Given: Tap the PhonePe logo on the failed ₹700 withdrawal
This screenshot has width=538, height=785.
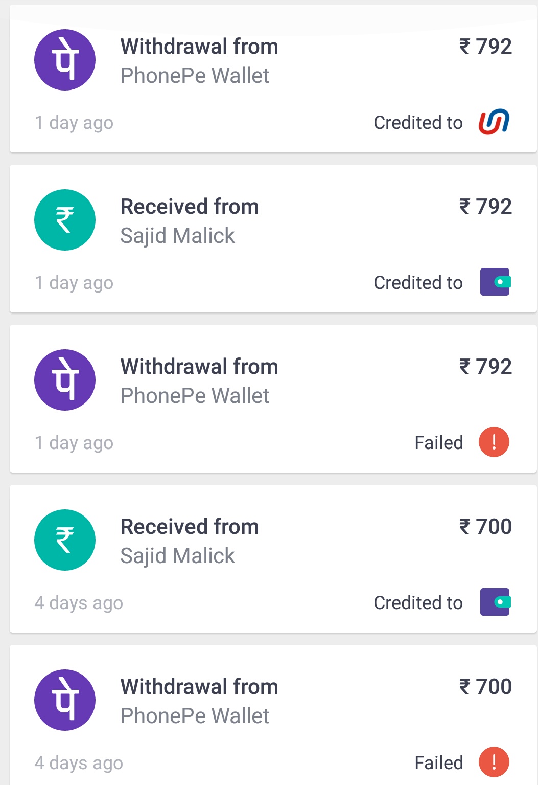Looking at the screenshot, I should [65, 700].
